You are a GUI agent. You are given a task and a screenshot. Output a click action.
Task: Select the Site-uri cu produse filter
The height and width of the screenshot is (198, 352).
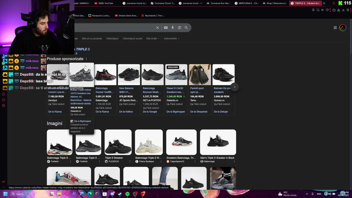point(92,38)
